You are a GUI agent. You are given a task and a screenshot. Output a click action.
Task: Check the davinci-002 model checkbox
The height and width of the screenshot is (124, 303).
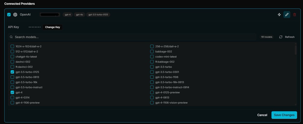click(12, 62)
